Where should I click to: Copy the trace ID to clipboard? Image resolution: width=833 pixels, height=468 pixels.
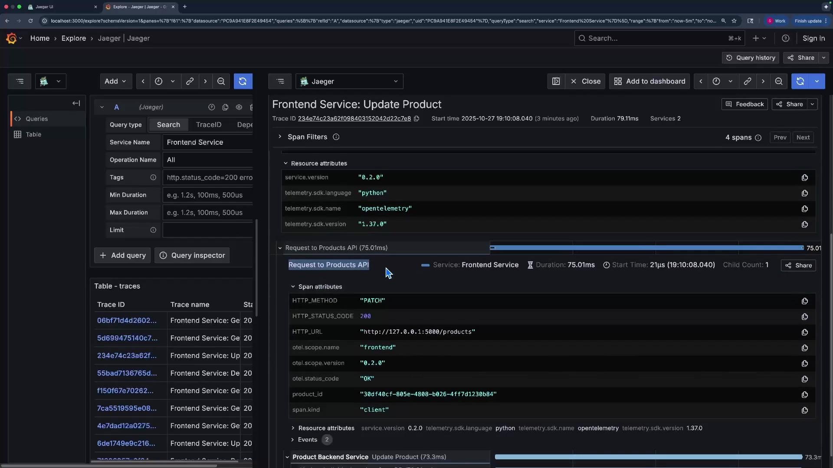[x=416, y=119]
